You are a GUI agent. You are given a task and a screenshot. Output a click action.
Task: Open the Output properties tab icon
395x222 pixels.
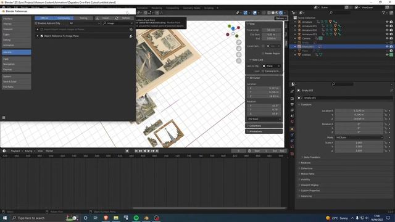(x=292, y=104)
